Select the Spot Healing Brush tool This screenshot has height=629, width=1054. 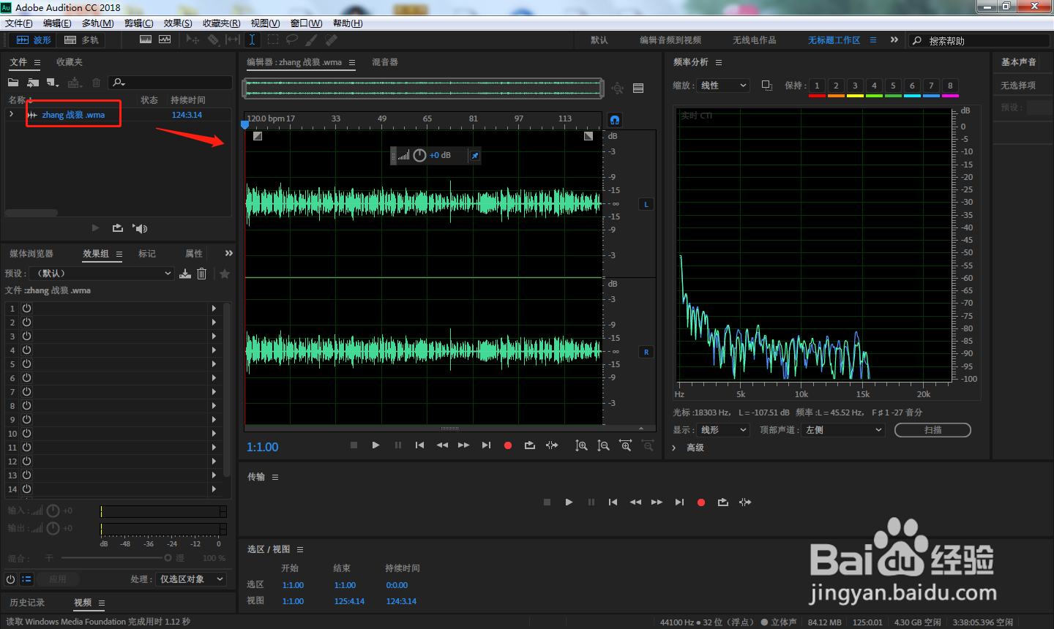click(332, 39)
